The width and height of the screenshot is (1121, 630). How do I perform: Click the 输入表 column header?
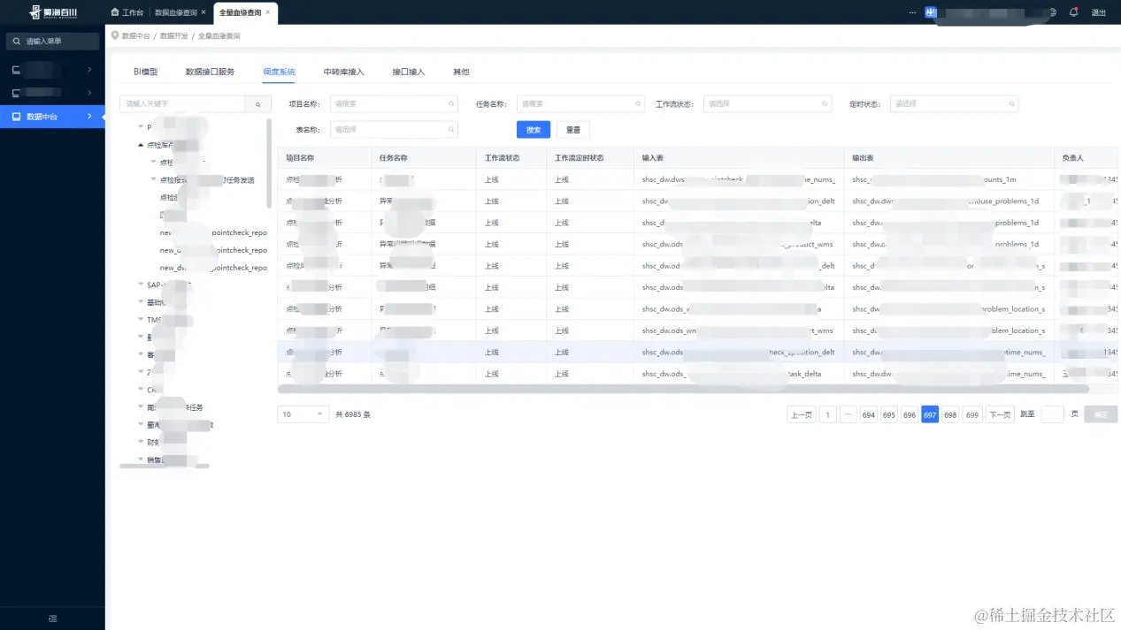click(x=653, y=158)
